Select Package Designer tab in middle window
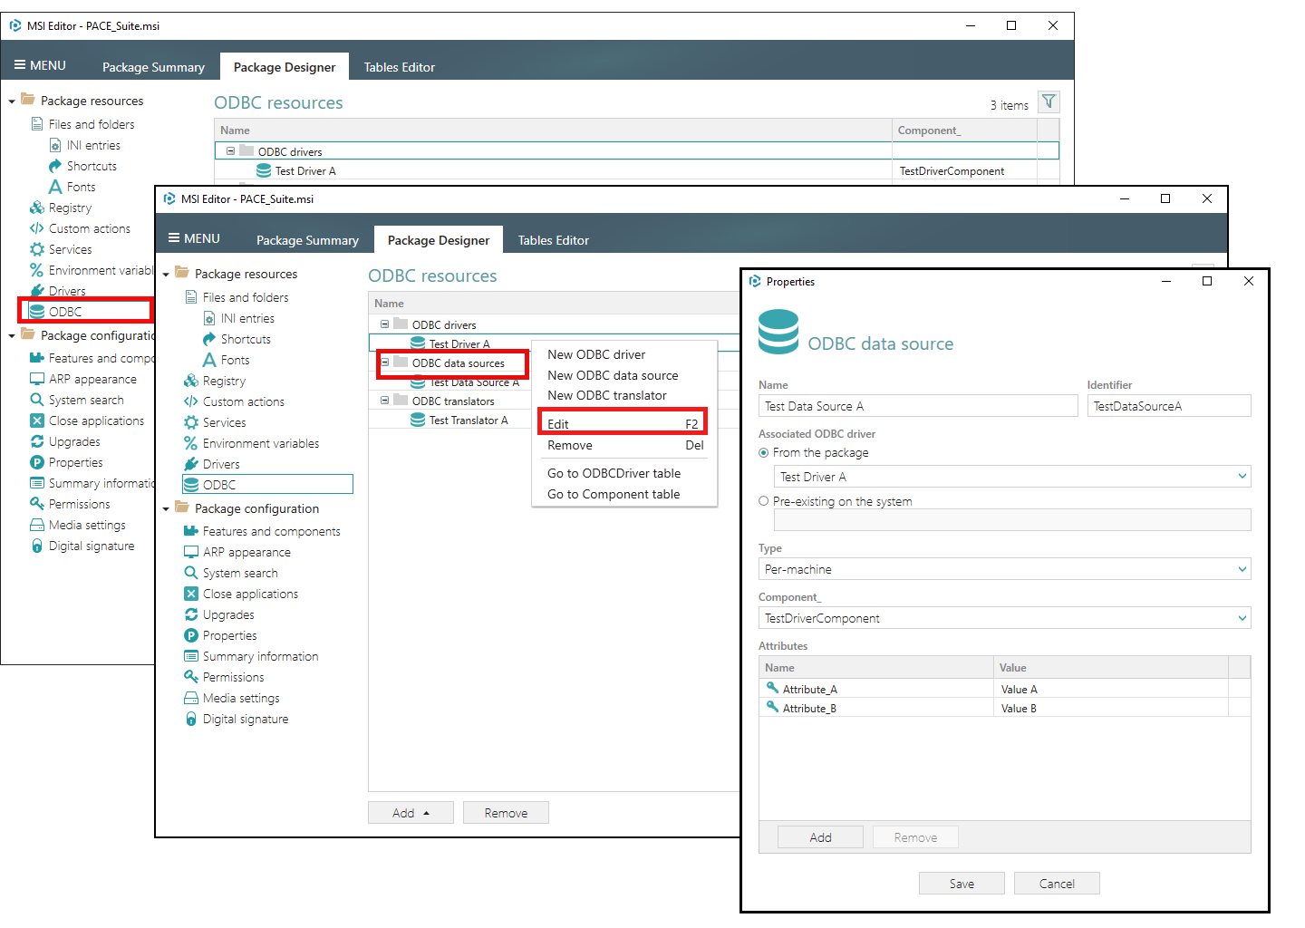The width and height of the screenshot is (1305, 928). click(439, 240)
